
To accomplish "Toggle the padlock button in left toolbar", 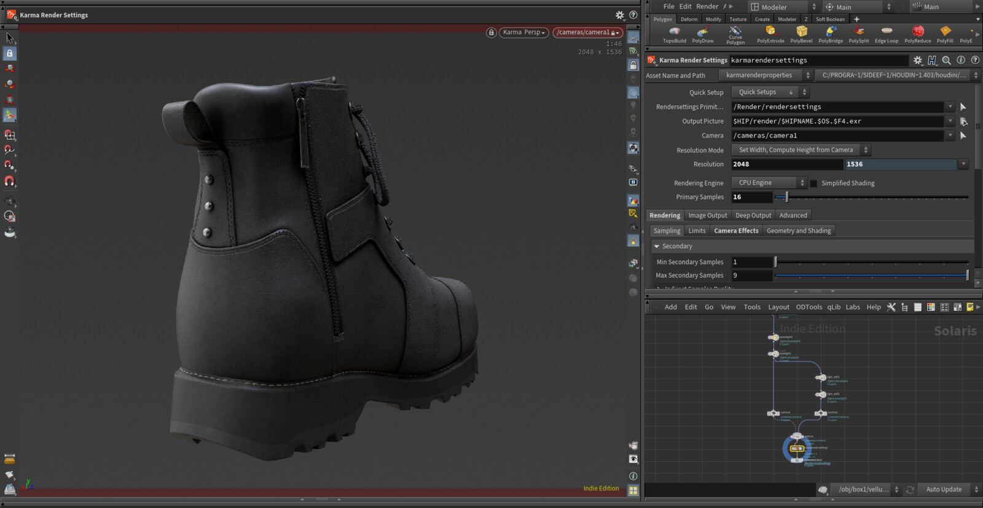I will coord(9,53).
